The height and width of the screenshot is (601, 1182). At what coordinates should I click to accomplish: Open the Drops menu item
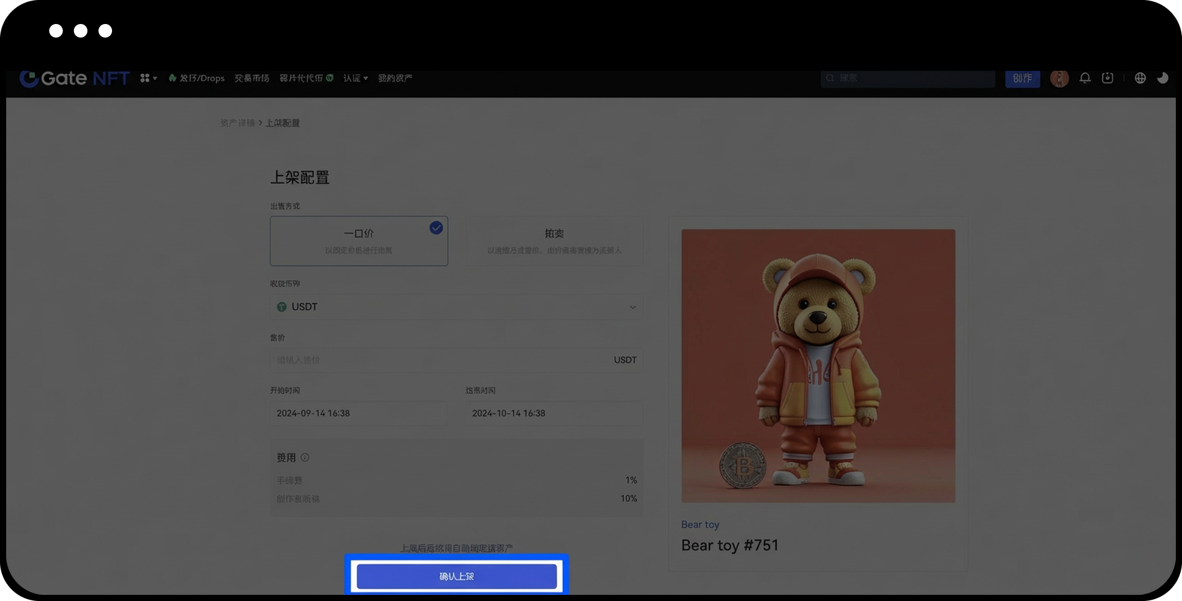point(197,78)
